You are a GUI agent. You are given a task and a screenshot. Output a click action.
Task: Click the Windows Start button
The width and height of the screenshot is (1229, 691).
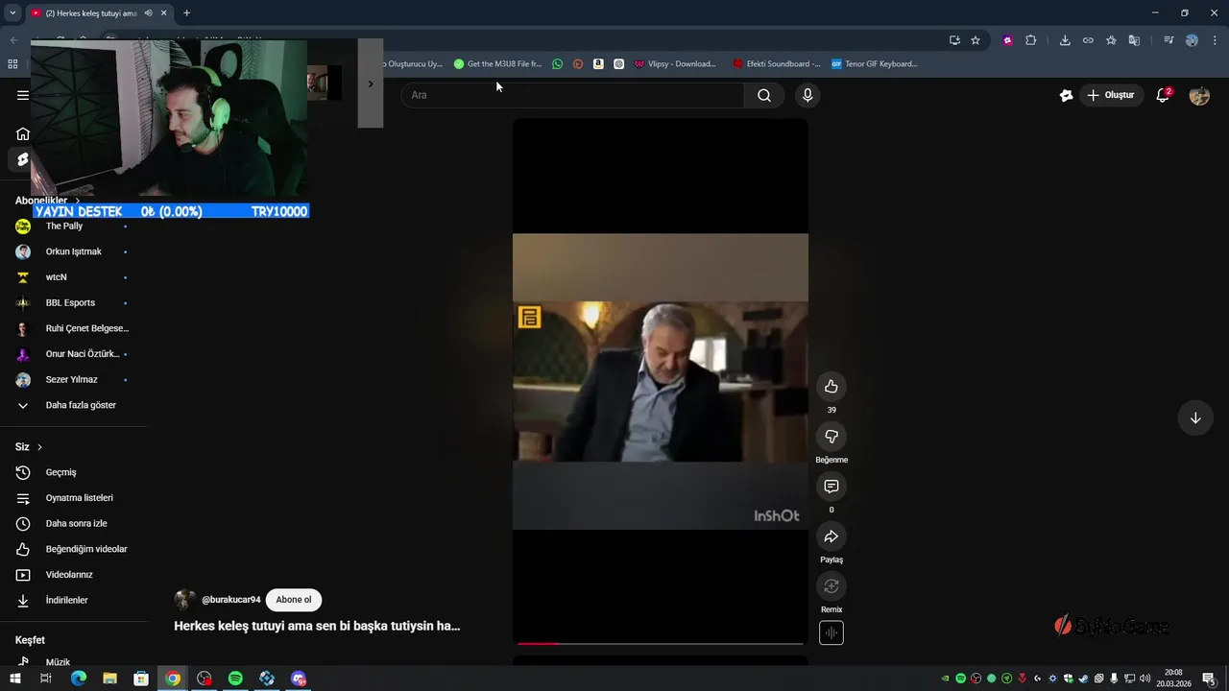pyautogui.click(x=15, y=679)
